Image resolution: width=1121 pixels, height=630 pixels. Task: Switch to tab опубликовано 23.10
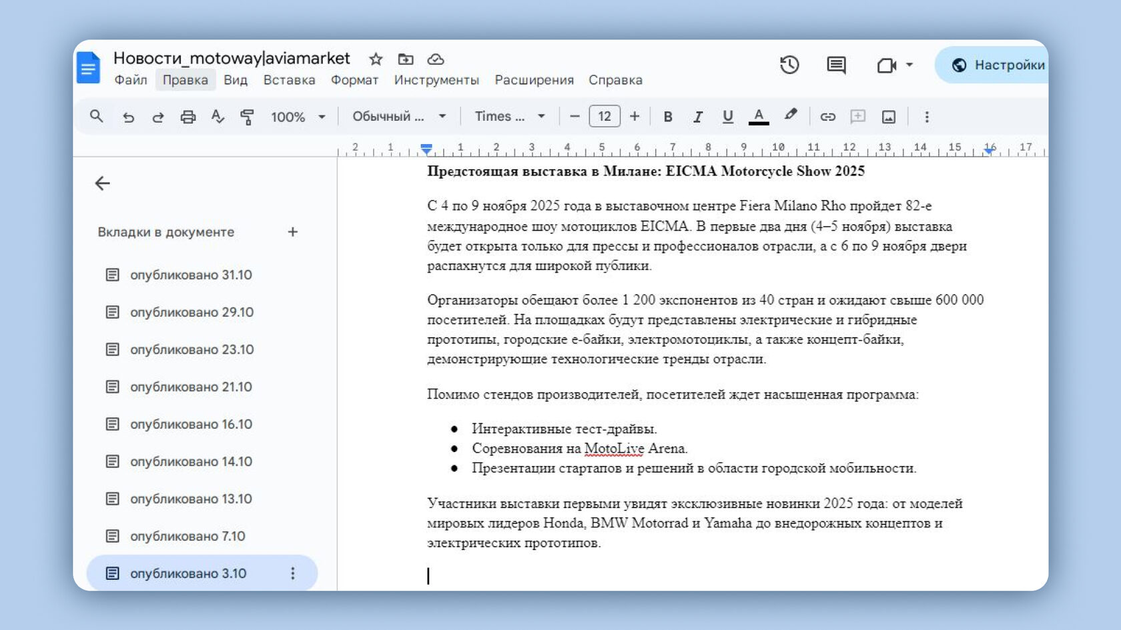(x=192, y=349)
